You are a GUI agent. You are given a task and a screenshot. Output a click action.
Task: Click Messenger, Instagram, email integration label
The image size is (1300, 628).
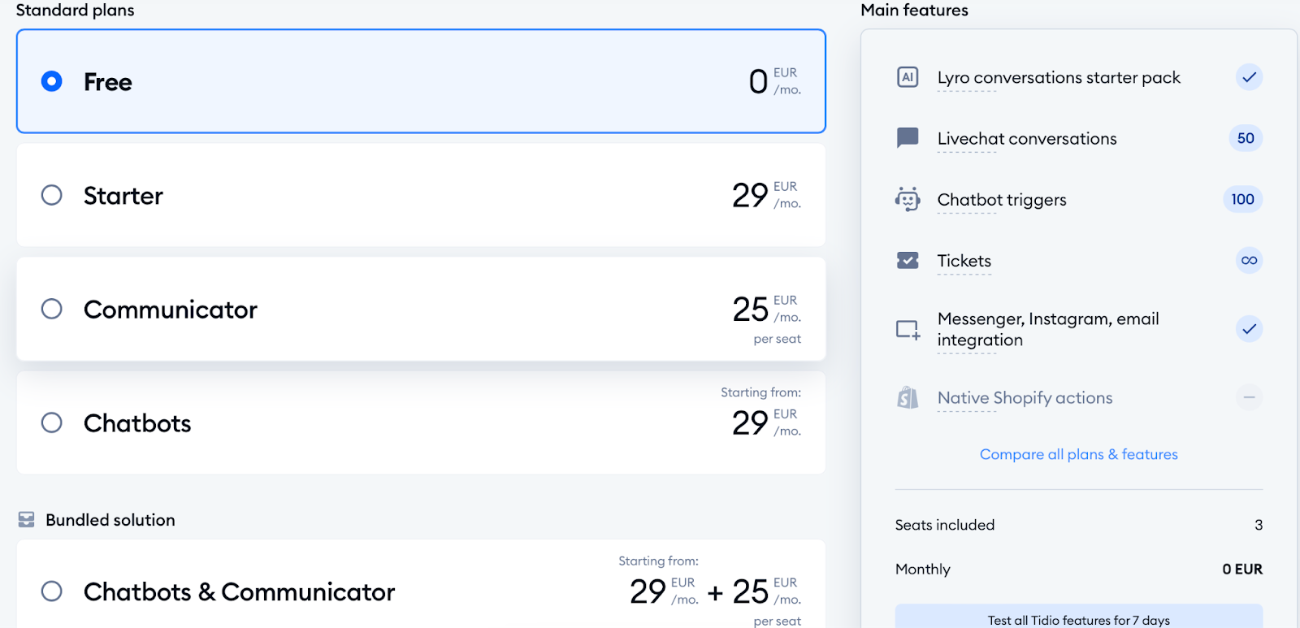coord(1048,329)
